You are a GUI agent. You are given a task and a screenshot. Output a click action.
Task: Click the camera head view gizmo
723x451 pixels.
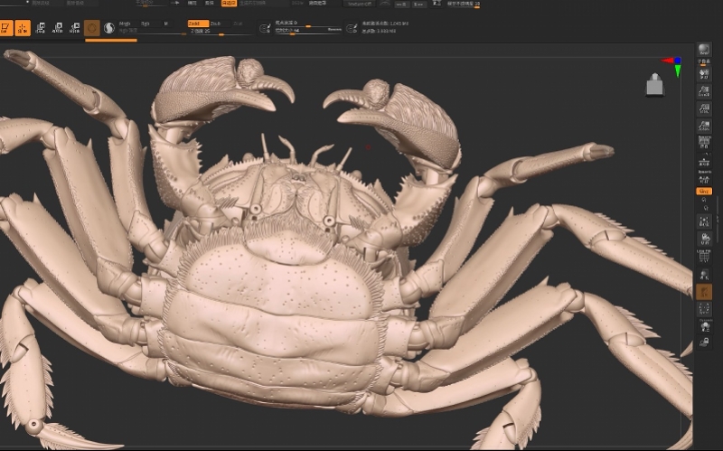pos(655,85)
